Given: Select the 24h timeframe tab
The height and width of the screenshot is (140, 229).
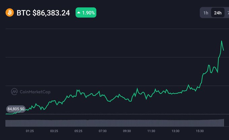Looking at the screenshot, I should pyautogui.click(x=218, y=13).
